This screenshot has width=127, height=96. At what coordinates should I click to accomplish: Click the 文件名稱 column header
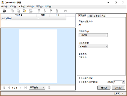point(19,15)
